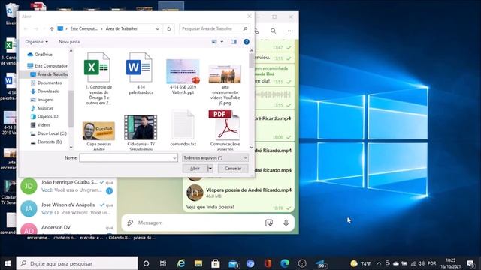Open the view options dropdown arrow
481x270 pixels.
click(x=222, y=42)
